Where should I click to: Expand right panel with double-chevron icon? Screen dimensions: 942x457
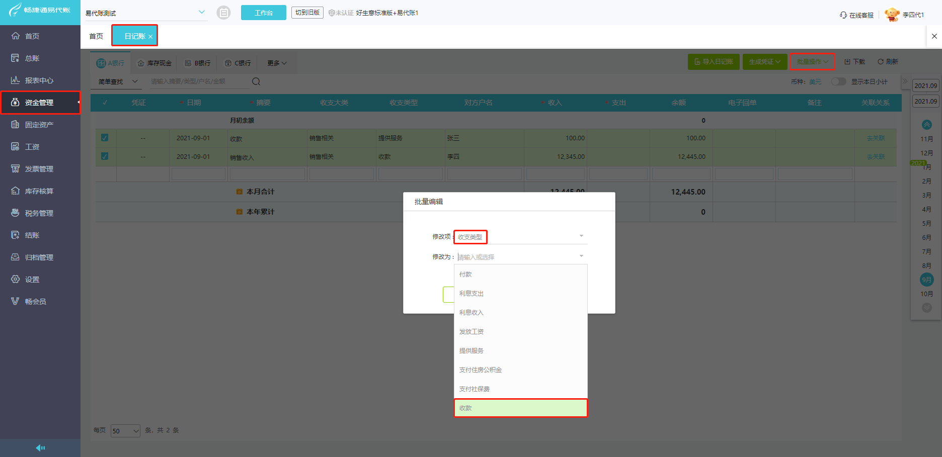[x=905, y=81]
